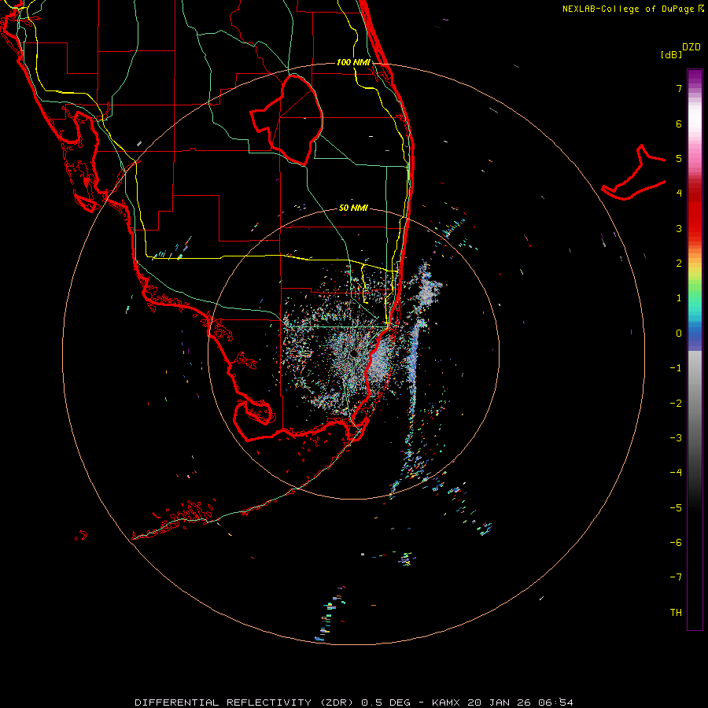Click the black radar site dot at the center

click(354, 353)
